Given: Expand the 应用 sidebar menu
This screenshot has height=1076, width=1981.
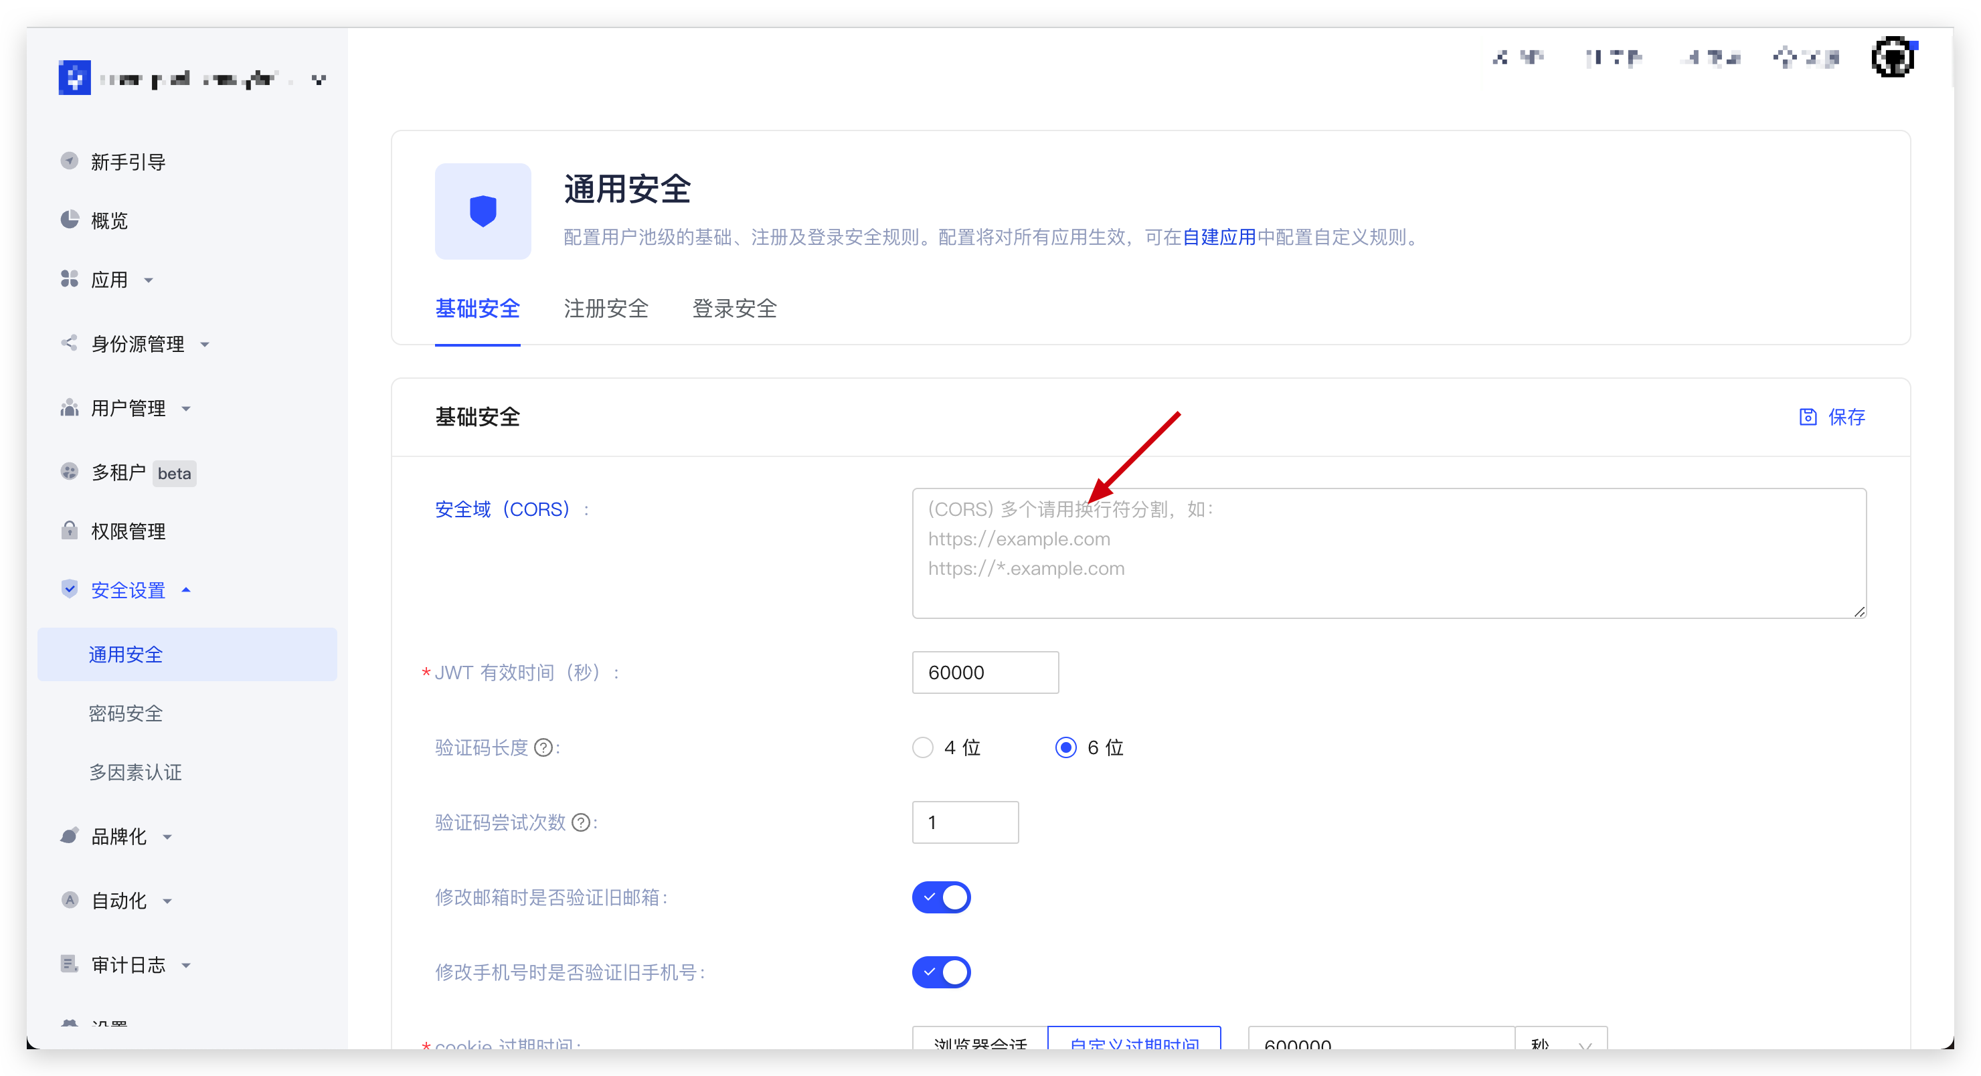Looking at the screenshot, I should point(109,279).
